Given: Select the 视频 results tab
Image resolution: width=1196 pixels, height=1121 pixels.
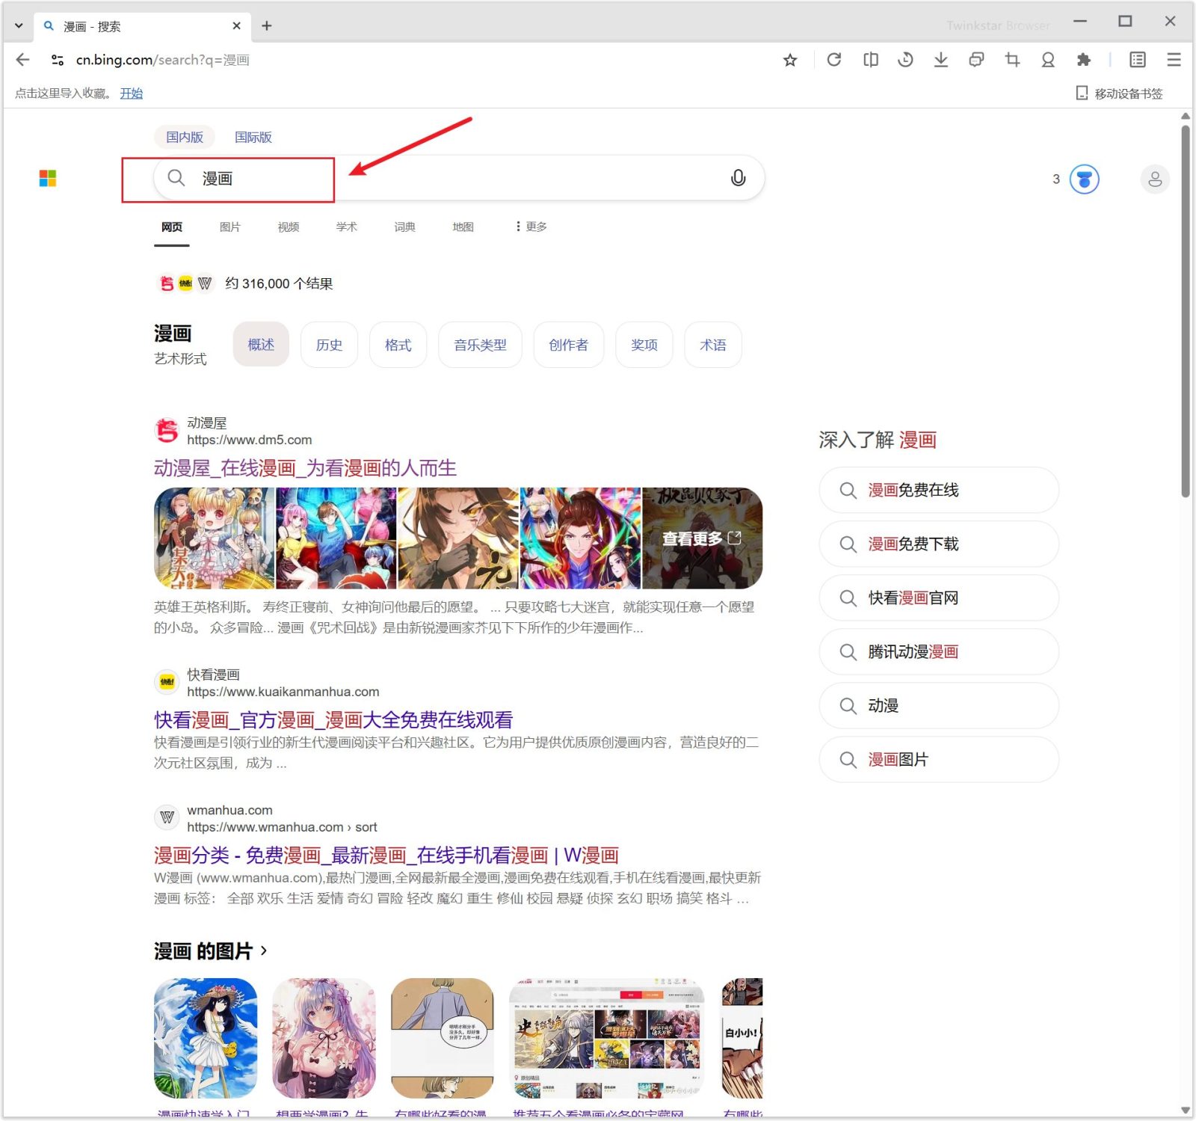Looking at the screenshot, I should tap(289, 227).
